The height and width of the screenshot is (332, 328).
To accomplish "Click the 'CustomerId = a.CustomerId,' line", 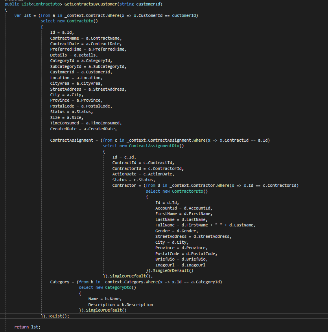I will 81,72.
